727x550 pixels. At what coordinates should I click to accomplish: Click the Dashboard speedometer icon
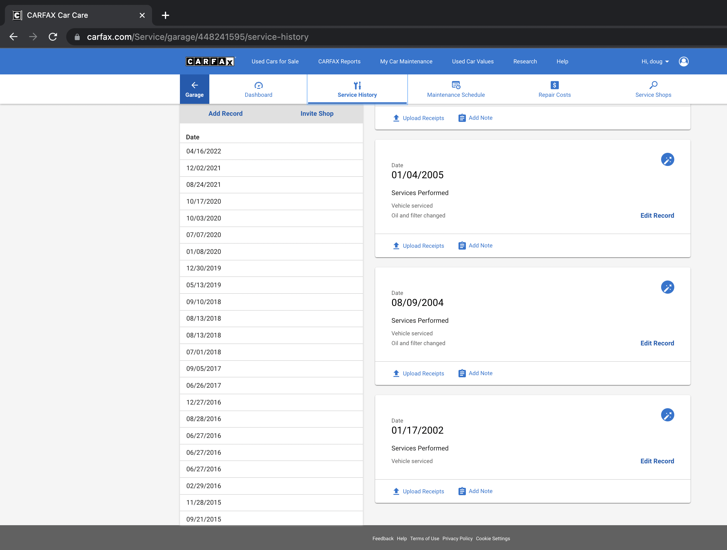(259, 85)
